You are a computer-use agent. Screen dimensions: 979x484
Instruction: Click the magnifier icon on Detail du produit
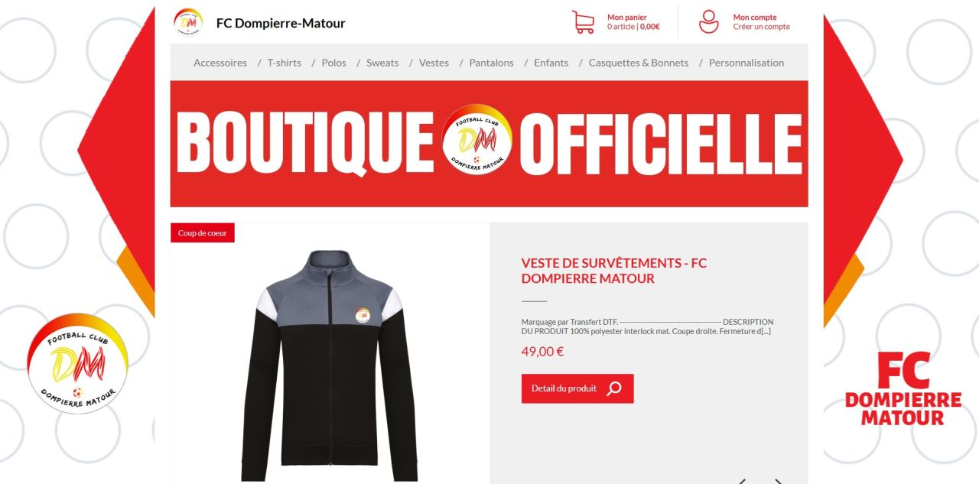pos(614,388)
